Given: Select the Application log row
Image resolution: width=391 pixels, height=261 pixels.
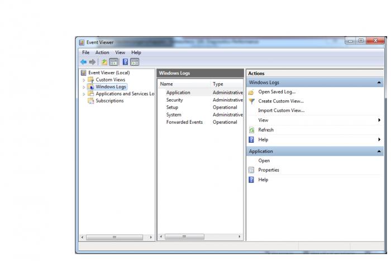Looking at the screenshot, I should (200, 93).
